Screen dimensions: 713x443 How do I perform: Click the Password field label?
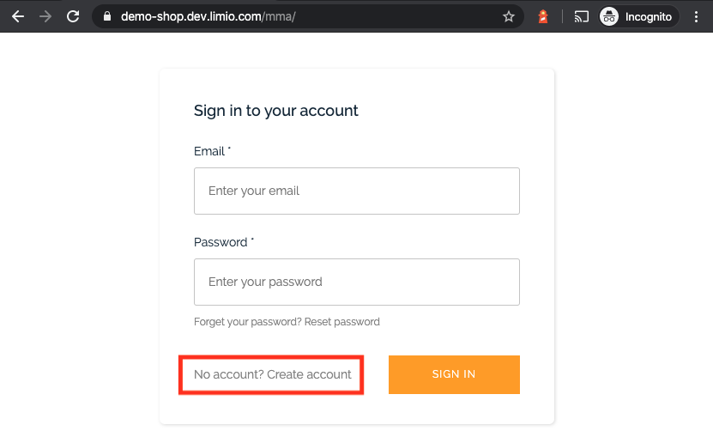tap(221, 242)
